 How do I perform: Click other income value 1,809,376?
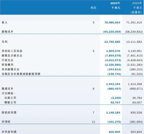coord(113,51)
